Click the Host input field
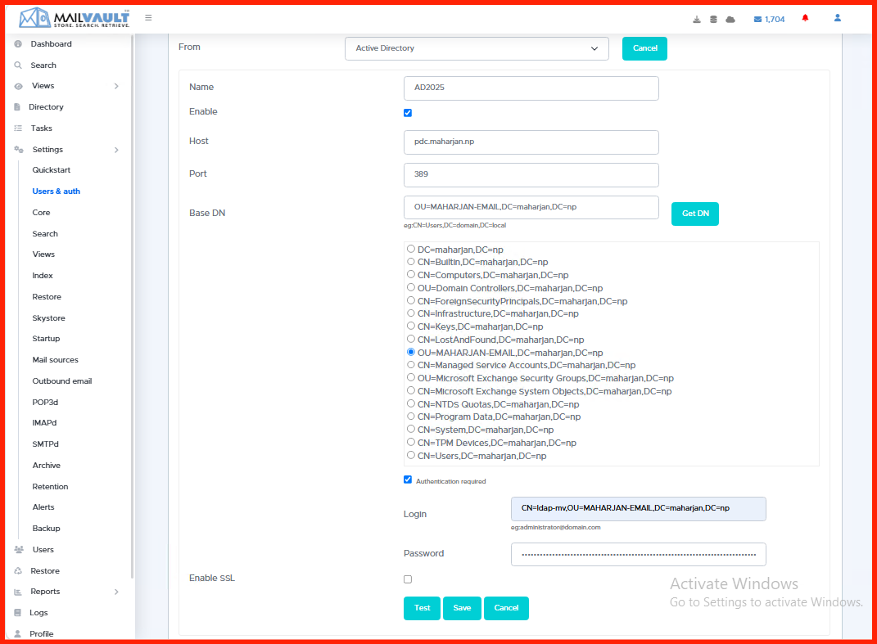Image resolution: width=877 pixels, height=644 pixels. tap(531, 142)
